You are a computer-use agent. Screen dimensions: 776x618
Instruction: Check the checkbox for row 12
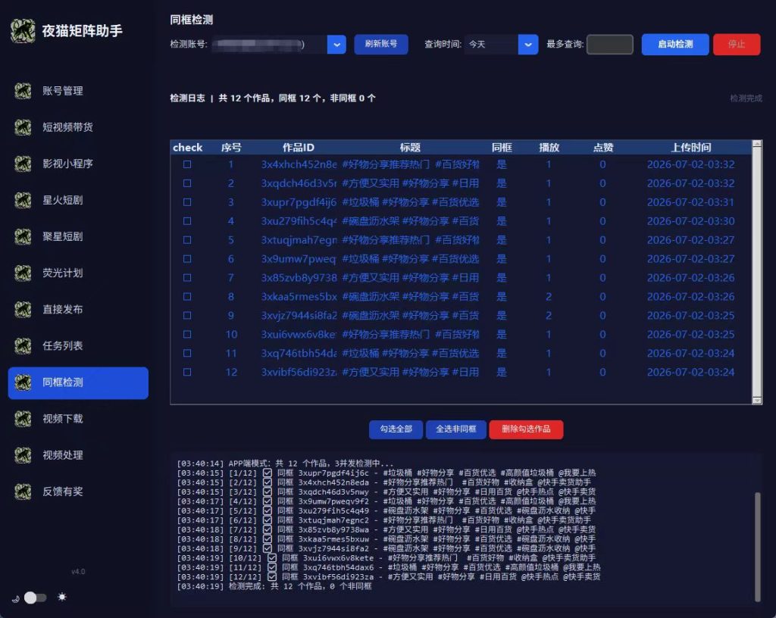tap(187, 372)
